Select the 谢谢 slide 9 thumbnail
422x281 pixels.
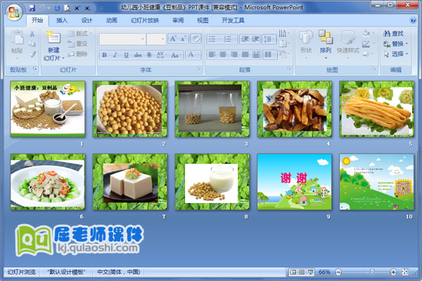(295, 182)
